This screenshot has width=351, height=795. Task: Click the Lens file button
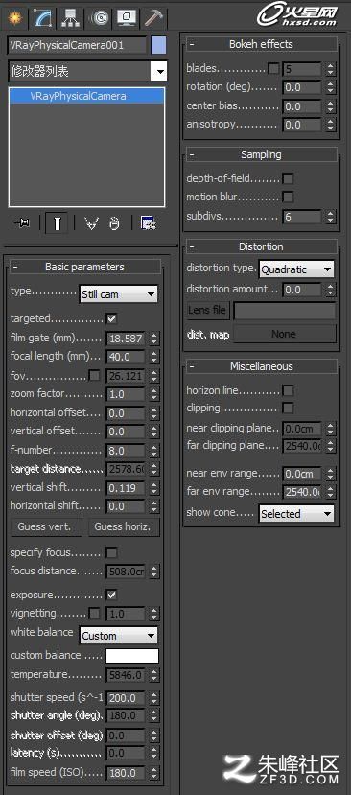tap(207, 310)
